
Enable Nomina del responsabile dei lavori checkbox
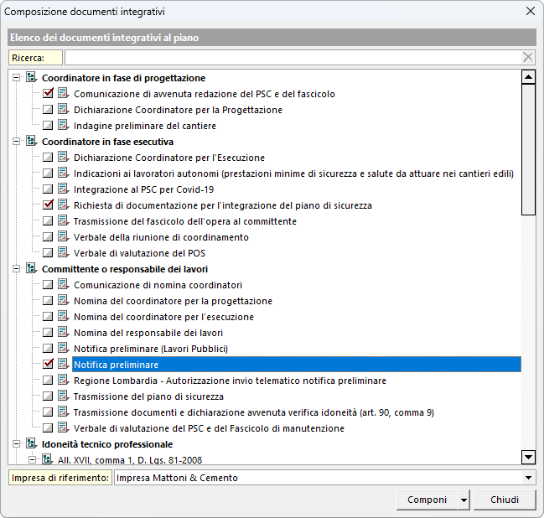(x=48, y=333)
